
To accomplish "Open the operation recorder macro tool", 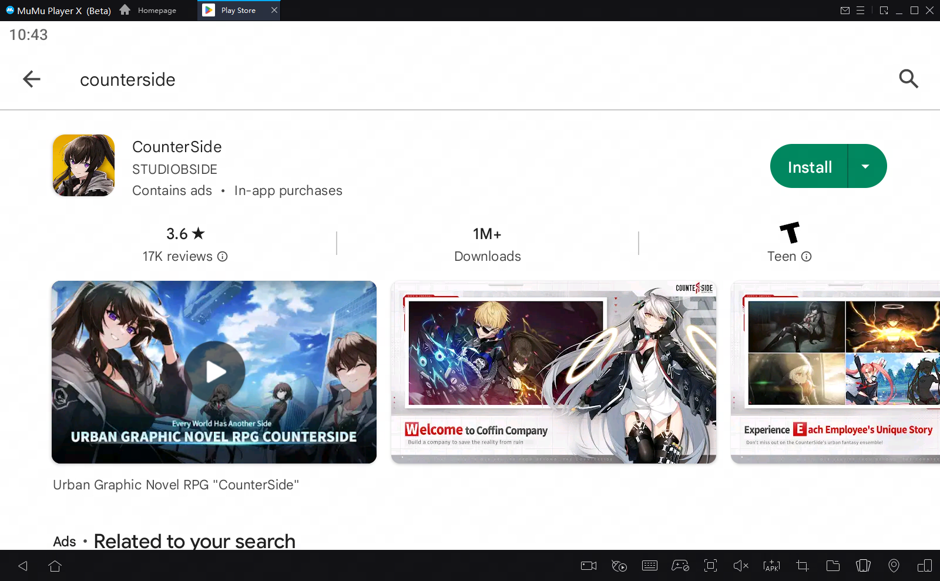I will click(619, 566).
